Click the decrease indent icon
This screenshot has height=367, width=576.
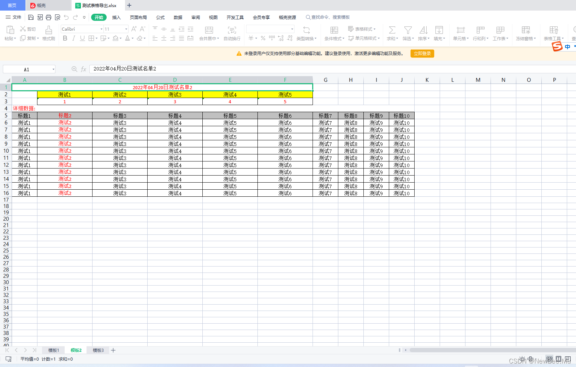tap(182, 29)
